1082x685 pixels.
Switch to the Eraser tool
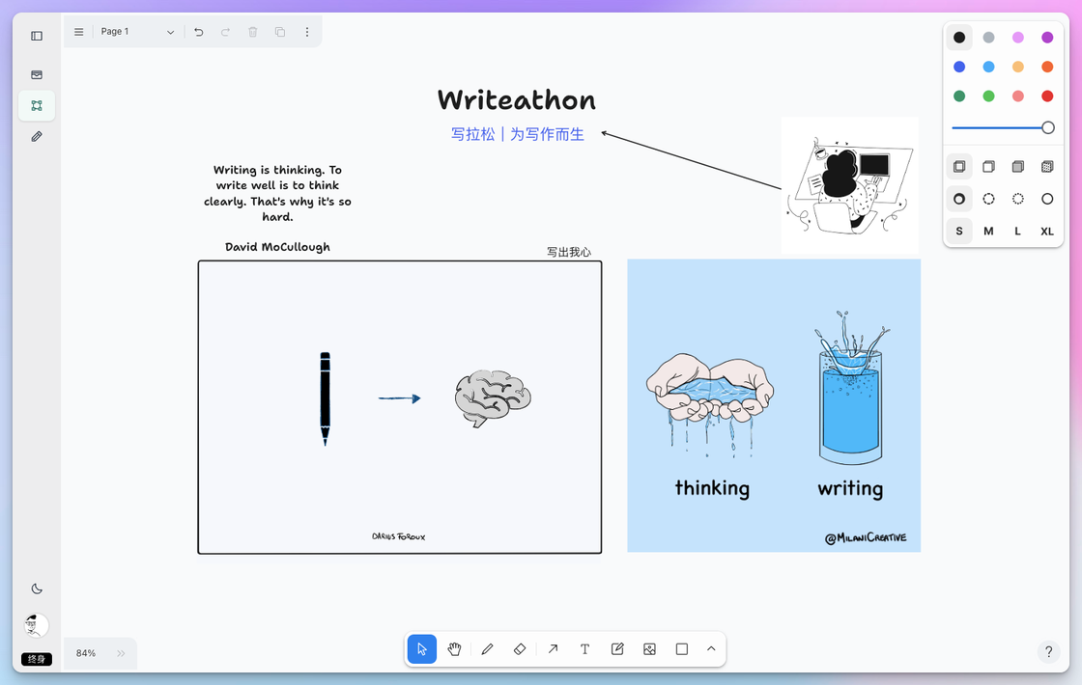520,649
